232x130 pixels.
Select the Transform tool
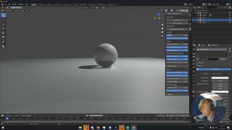(3, 37)
